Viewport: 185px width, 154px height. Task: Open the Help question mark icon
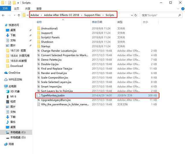point(183,8)
